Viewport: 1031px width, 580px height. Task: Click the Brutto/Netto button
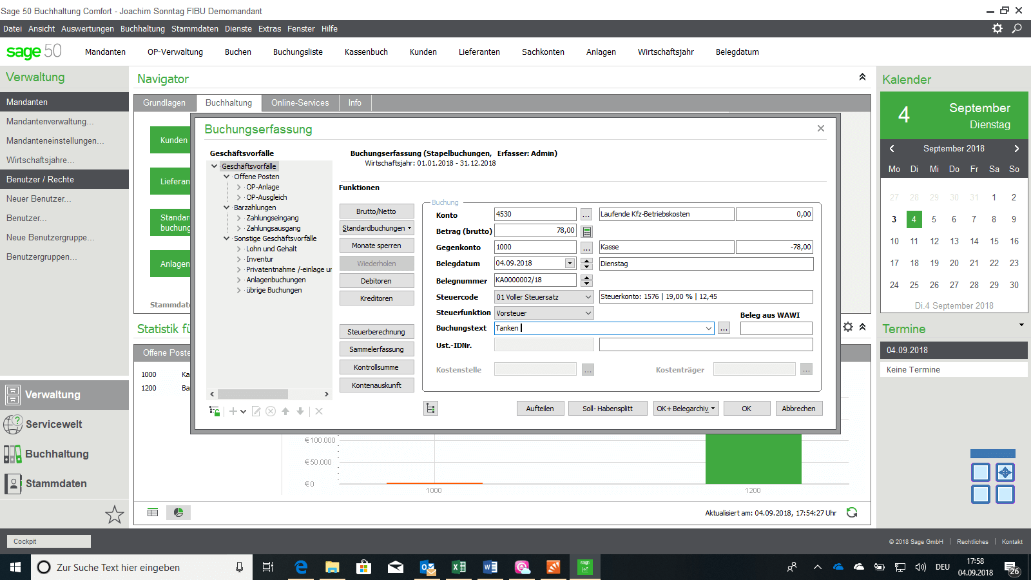pos(376,211)
